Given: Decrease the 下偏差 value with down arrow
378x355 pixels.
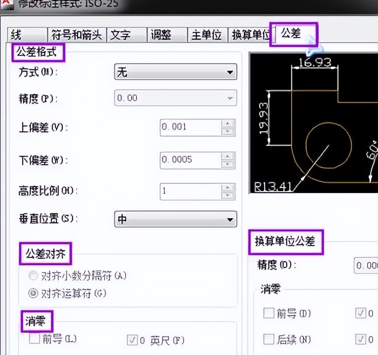Looking at the screenshot, I should coord(228,164).
